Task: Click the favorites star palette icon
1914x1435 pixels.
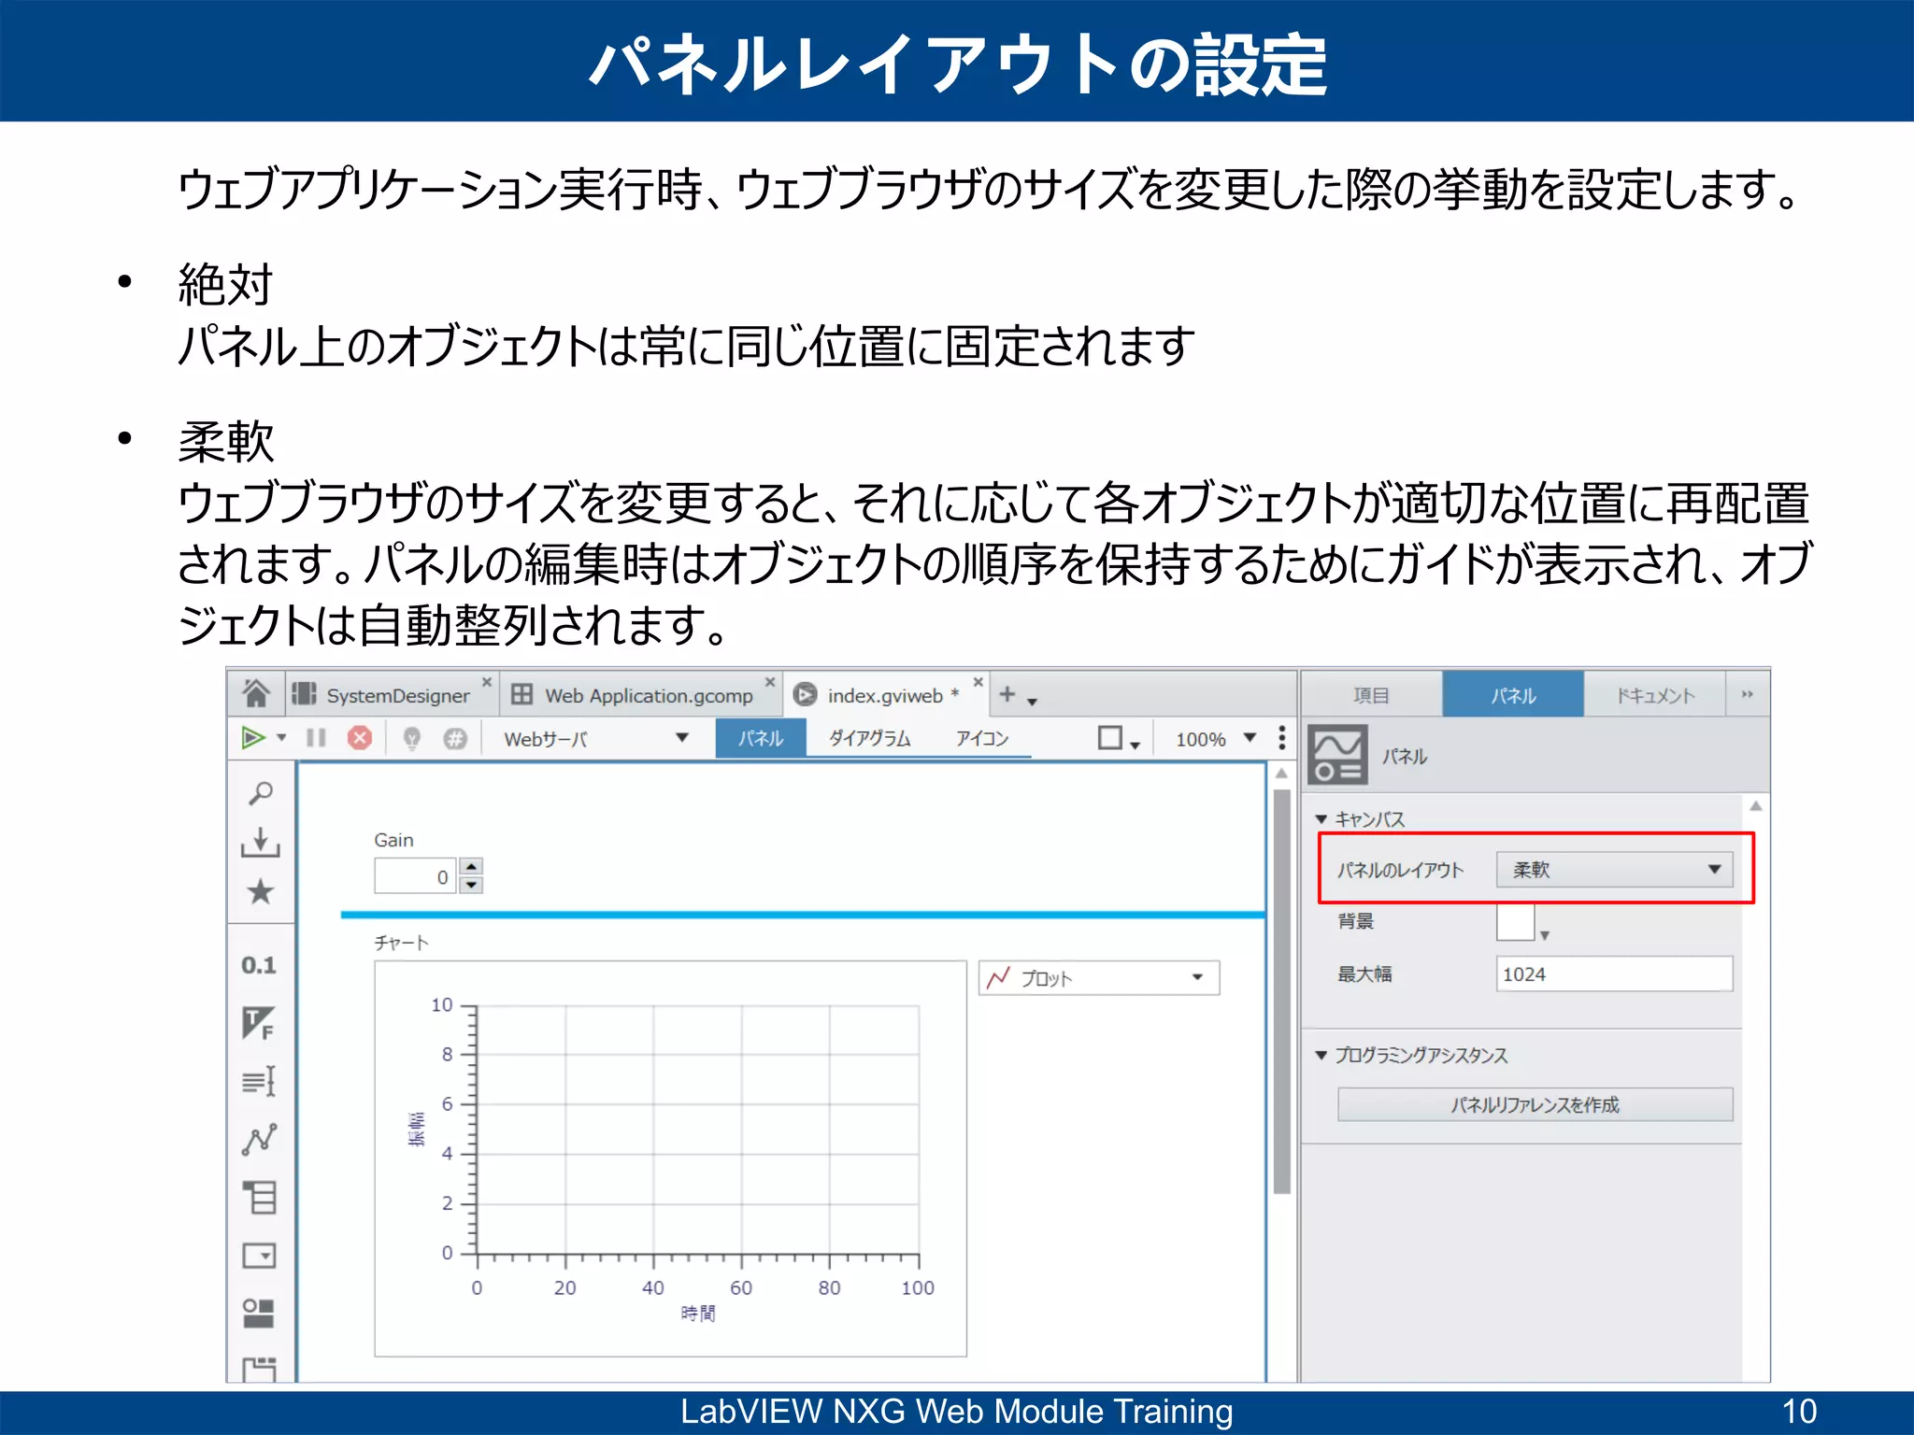Action: tap(261, 891)
